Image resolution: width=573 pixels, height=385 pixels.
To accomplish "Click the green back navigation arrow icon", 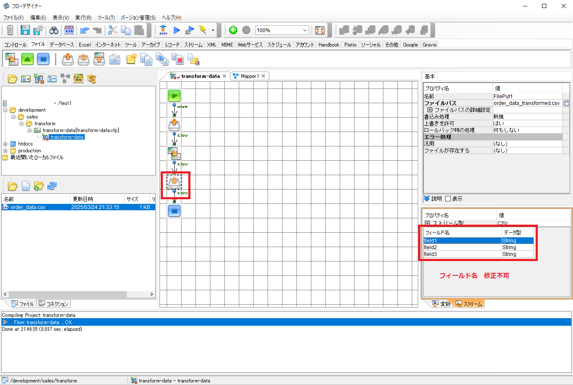I will (233, 30).
